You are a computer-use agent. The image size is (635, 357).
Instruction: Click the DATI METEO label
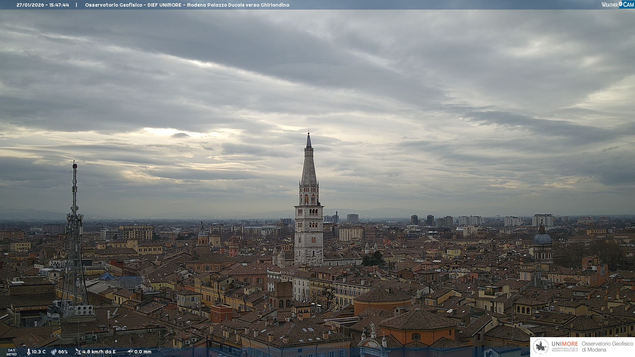click(12, 352)
